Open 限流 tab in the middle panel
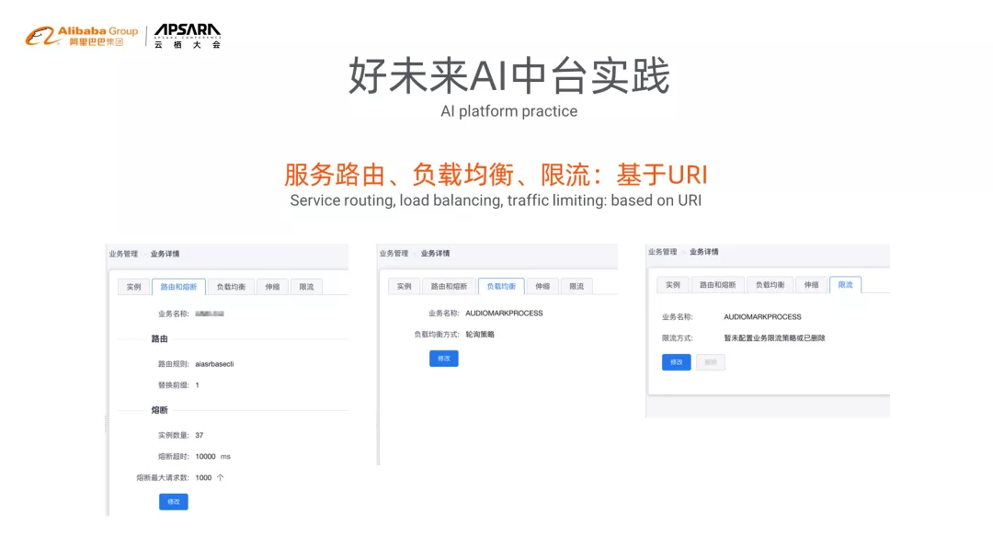Image resolution: width=993 pixels, height=559 pixels. pos(576,286)
